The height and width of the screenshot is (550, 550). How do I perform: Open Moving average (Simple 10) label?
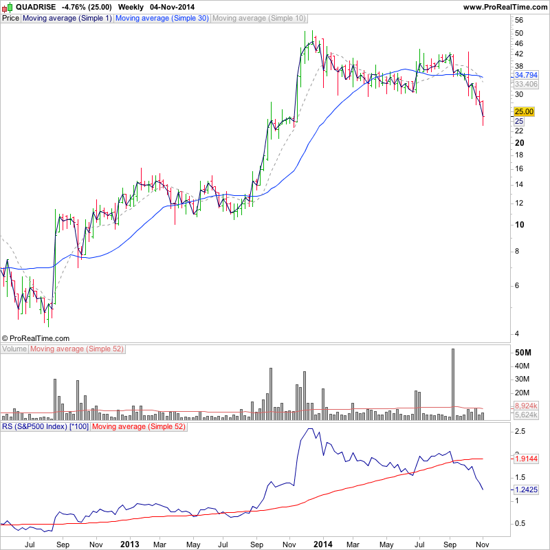(x=259, y=19)
